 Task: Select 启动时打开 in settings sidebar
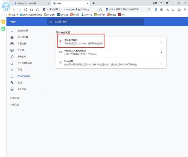tap(23, 31)
